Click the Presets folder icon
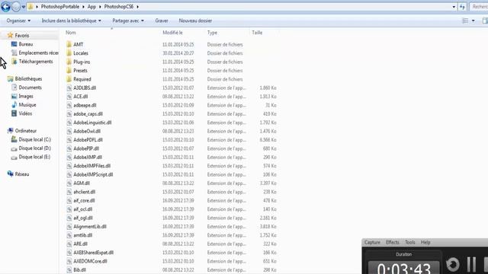The width and height of the screenshot is (488, 274). (x=69, y=71)
